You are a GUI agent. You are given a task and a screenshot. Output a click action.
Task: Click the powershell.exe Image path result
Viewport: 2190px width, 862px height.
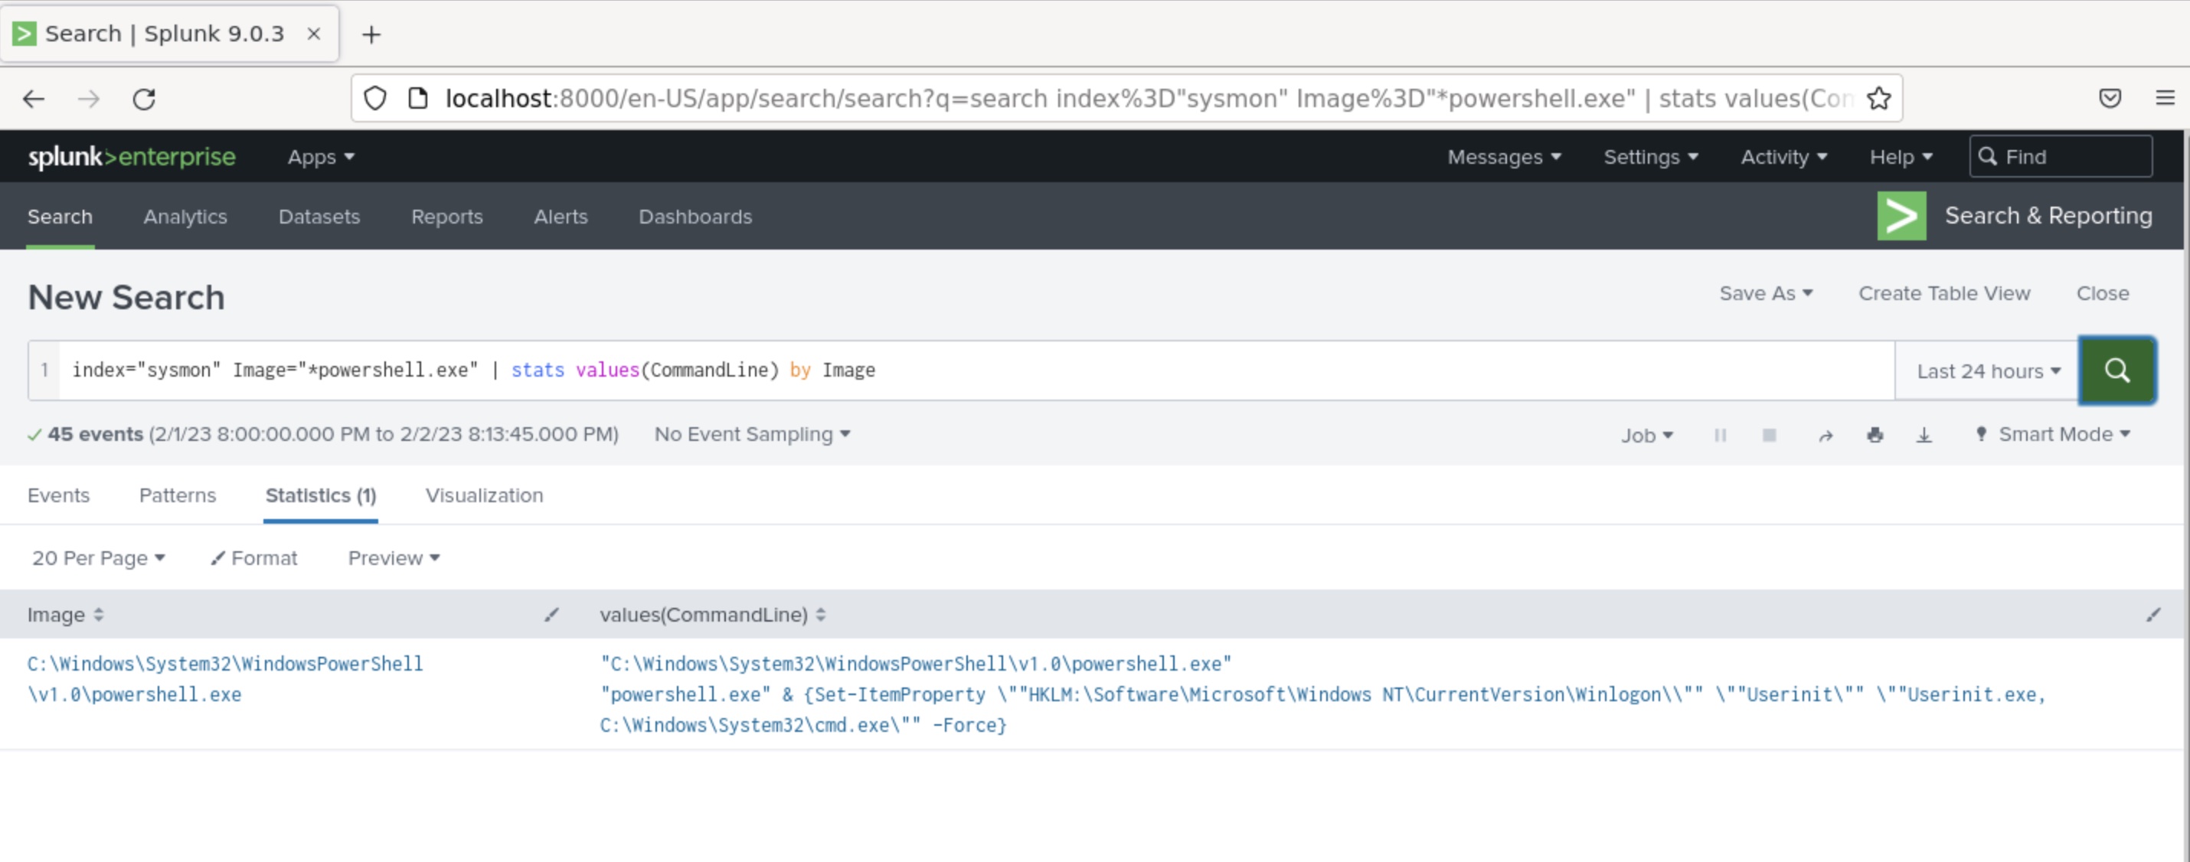point(224,679)
